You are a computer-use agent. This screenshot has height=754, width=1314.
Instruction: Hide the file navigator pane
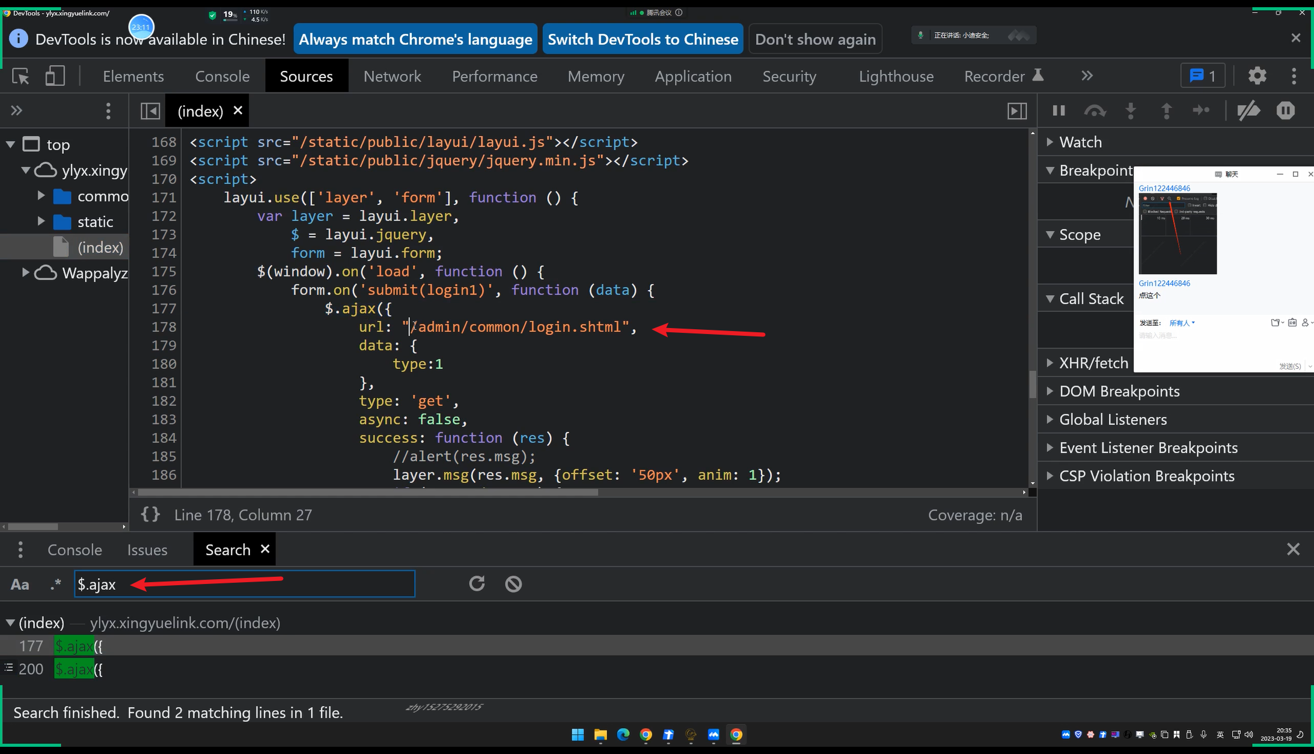coord(150,111)
